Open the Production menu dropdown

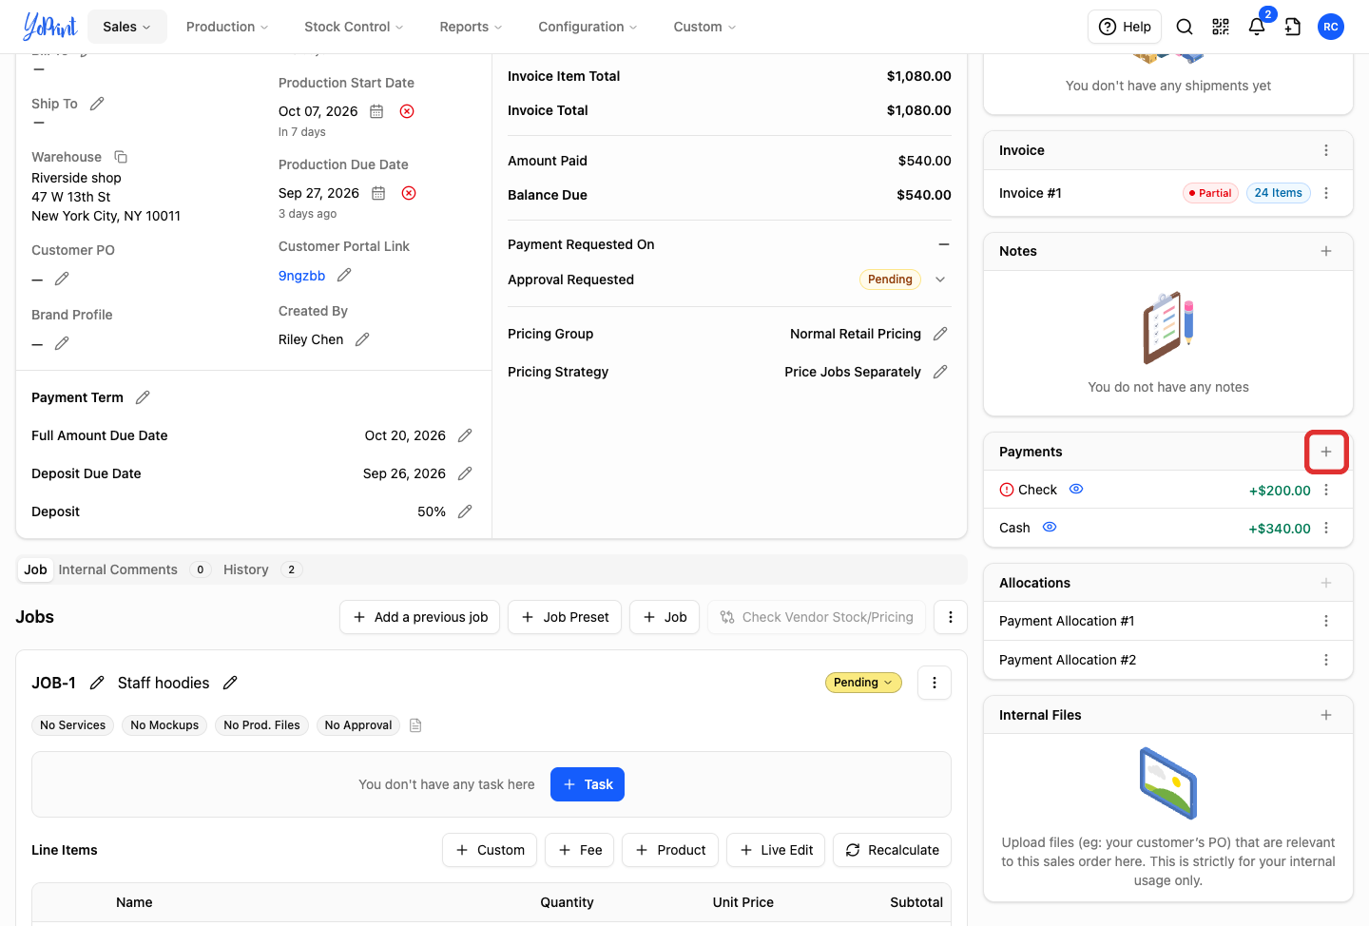(x=227, y=27)
